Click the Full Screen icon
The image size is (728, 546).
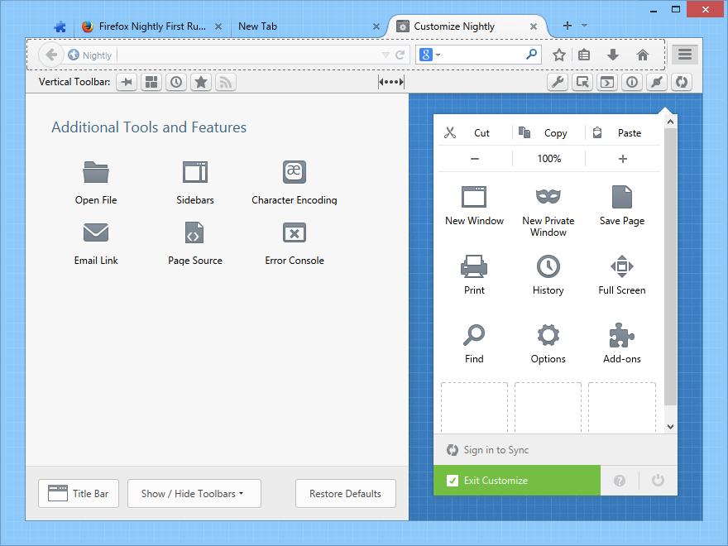pos(621,266)
